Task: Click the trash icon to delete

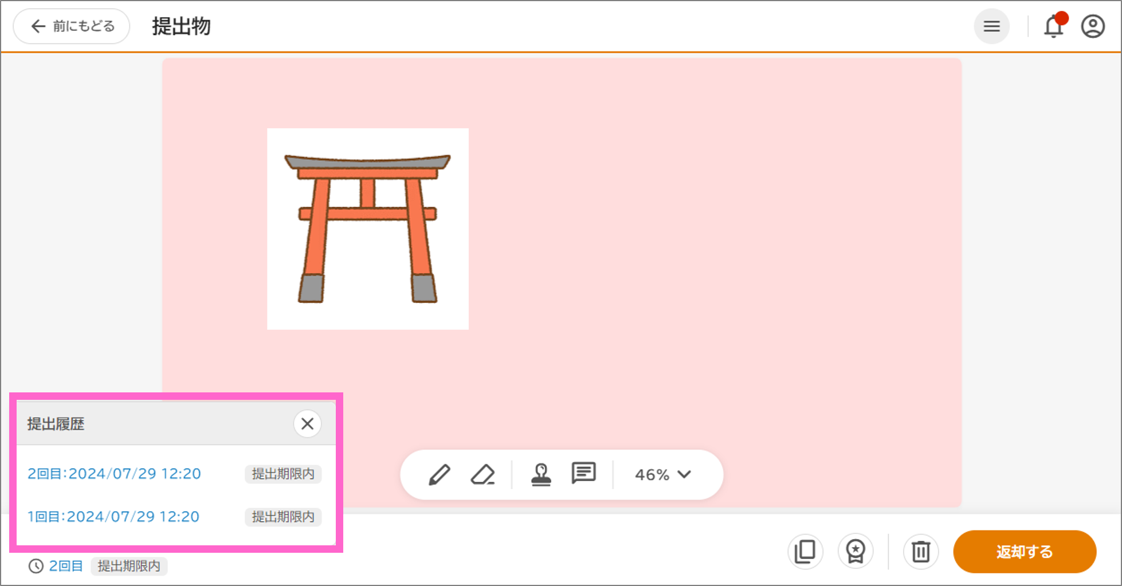Action: [x=920, y=551]
